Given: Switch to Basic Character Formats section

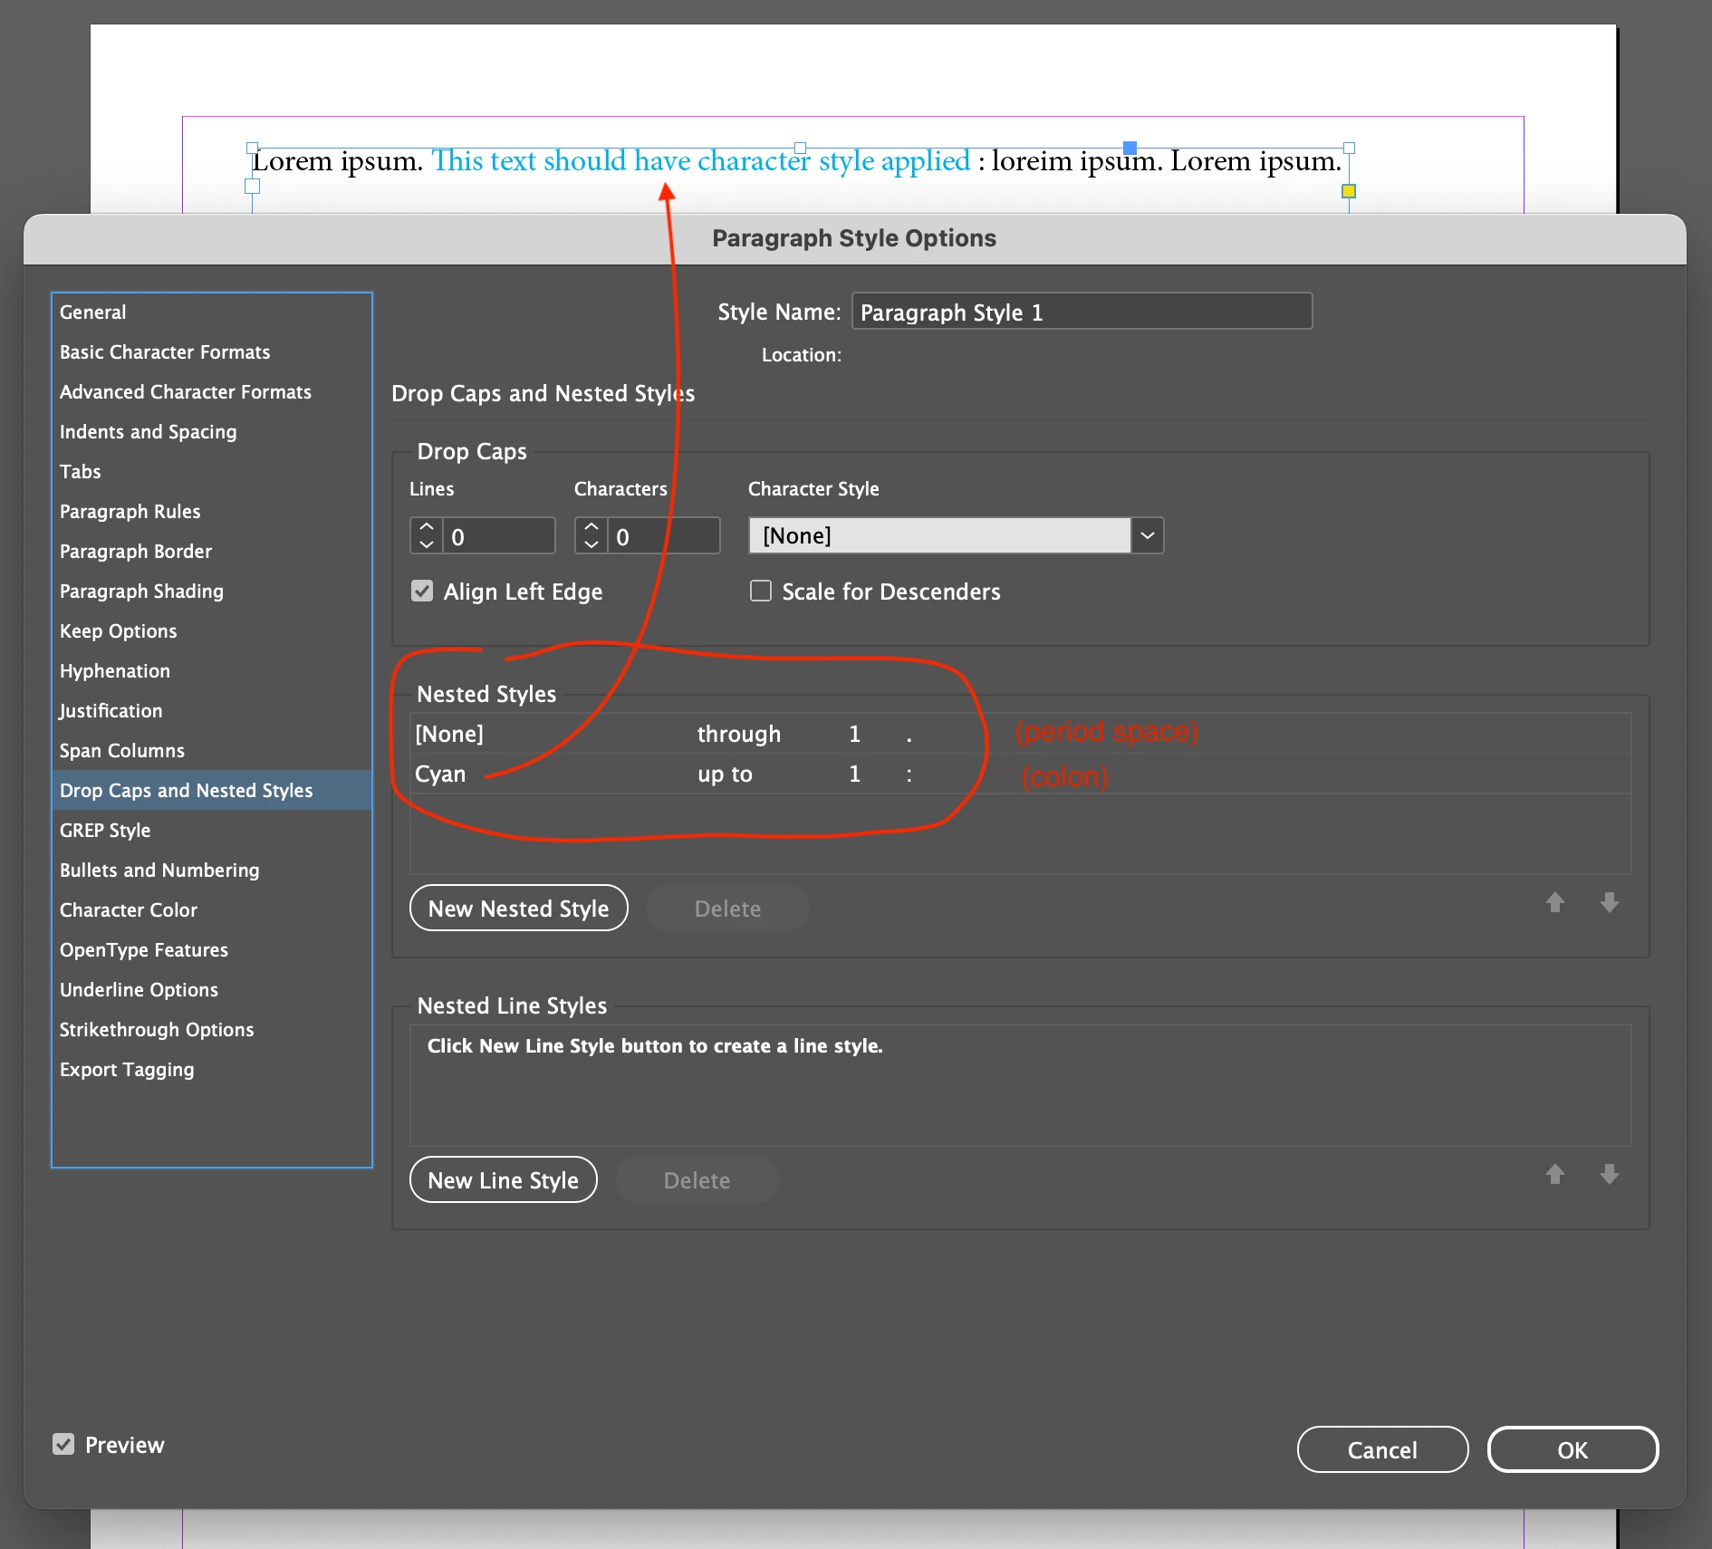Looking at the screenshot, I should point(165,351).
